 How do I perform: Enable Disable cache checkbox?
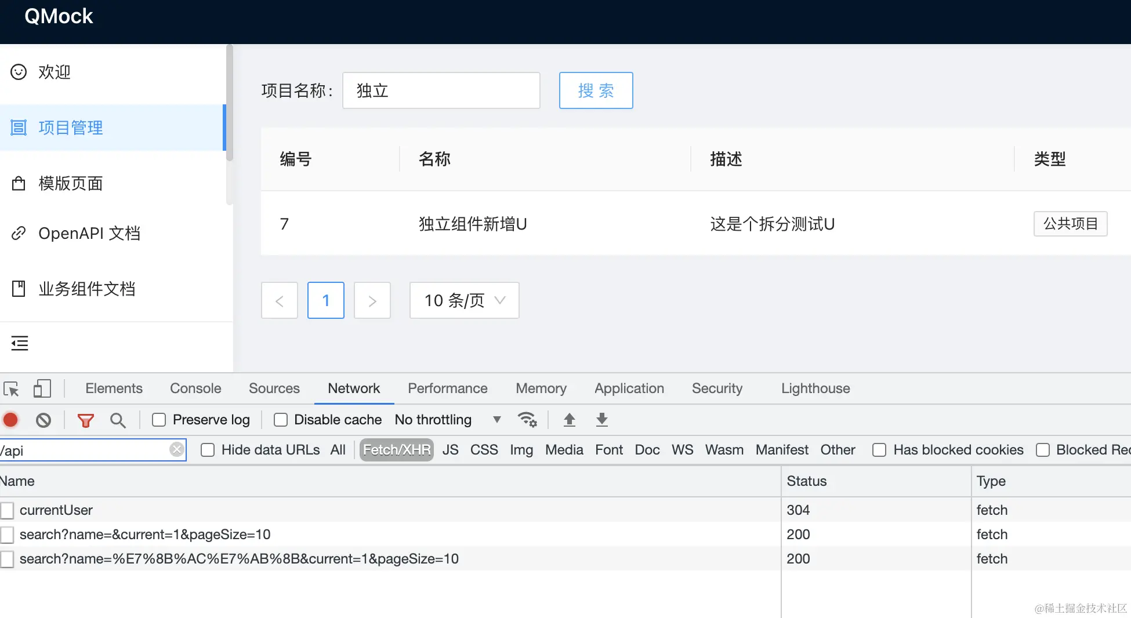[x=281, y=420]
